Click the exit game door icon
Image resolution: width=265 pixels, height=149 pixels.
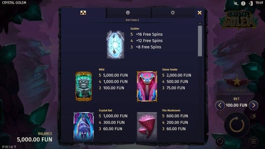251,3
